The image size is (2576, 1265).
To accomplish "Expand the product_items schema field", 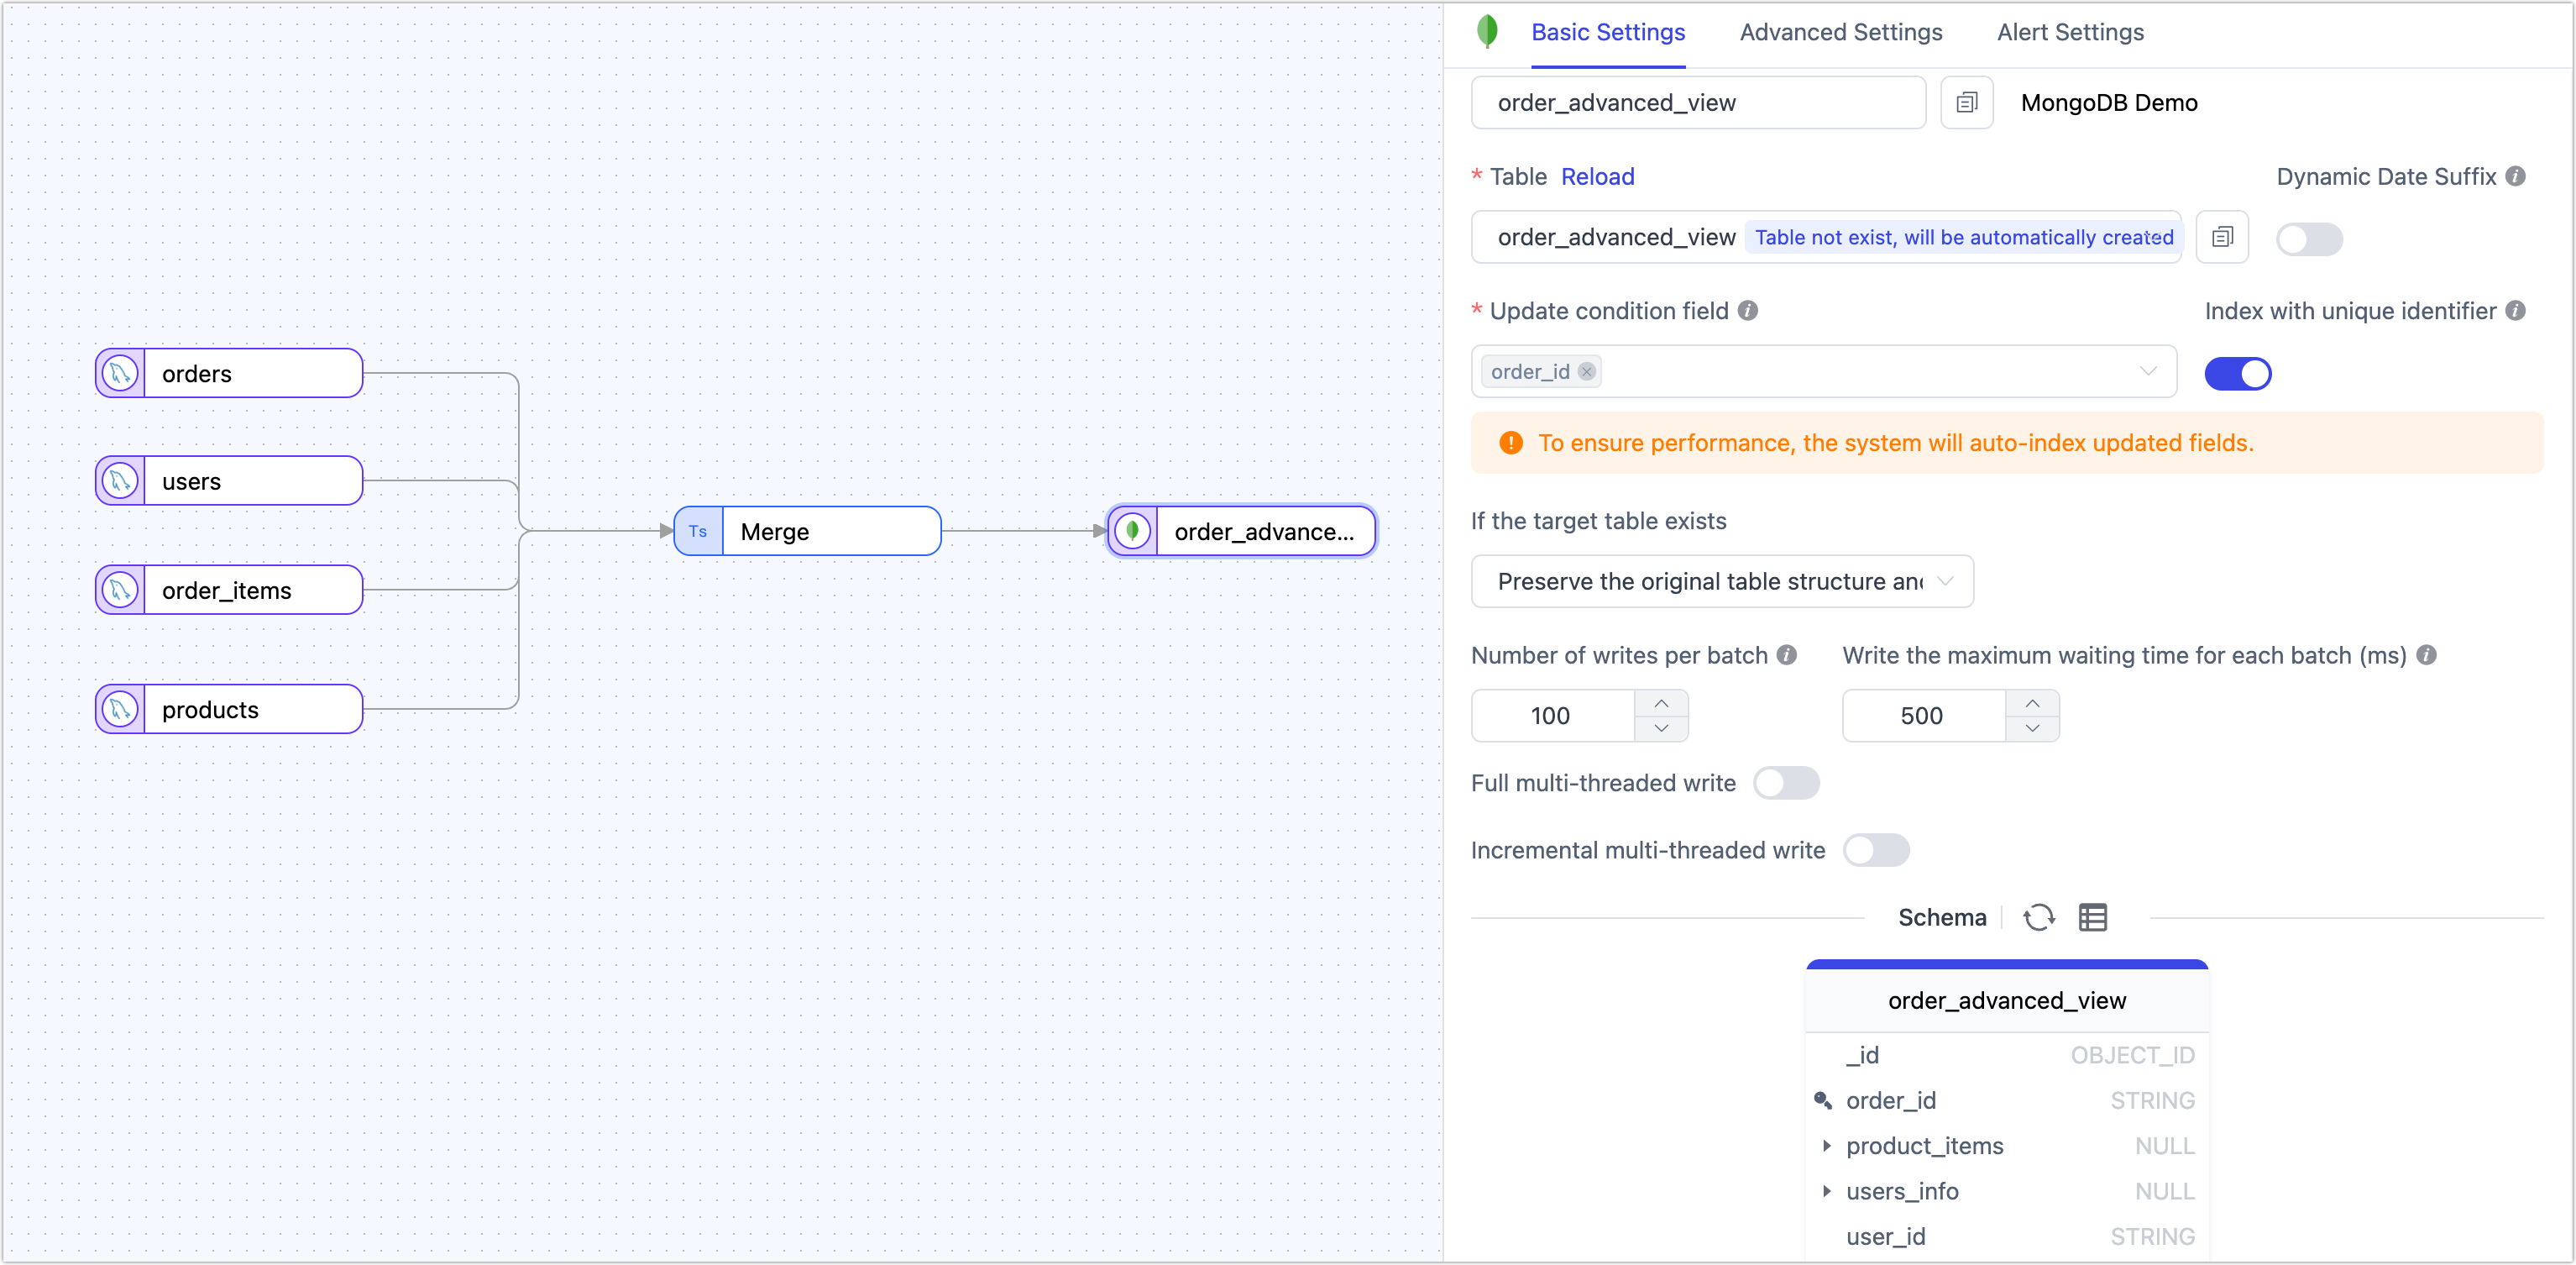I will [x=1828, y=1147].
